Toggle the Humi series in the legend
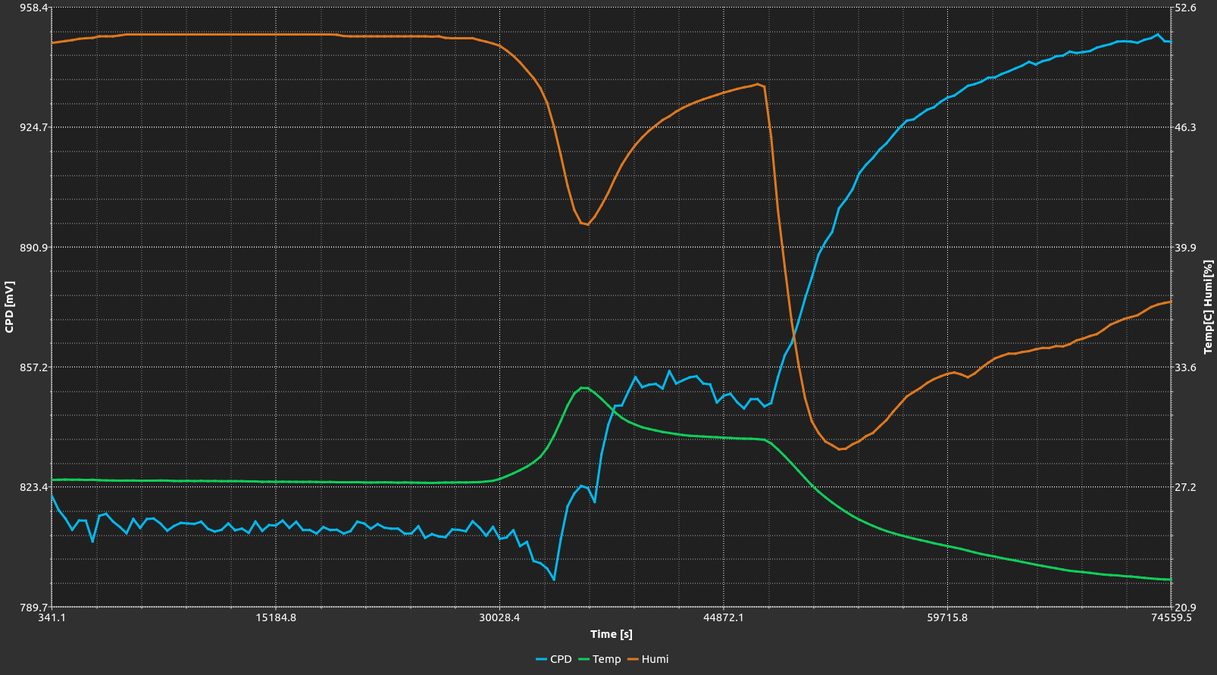This screenshot has height=675, width=1217. tap(655, 659)
